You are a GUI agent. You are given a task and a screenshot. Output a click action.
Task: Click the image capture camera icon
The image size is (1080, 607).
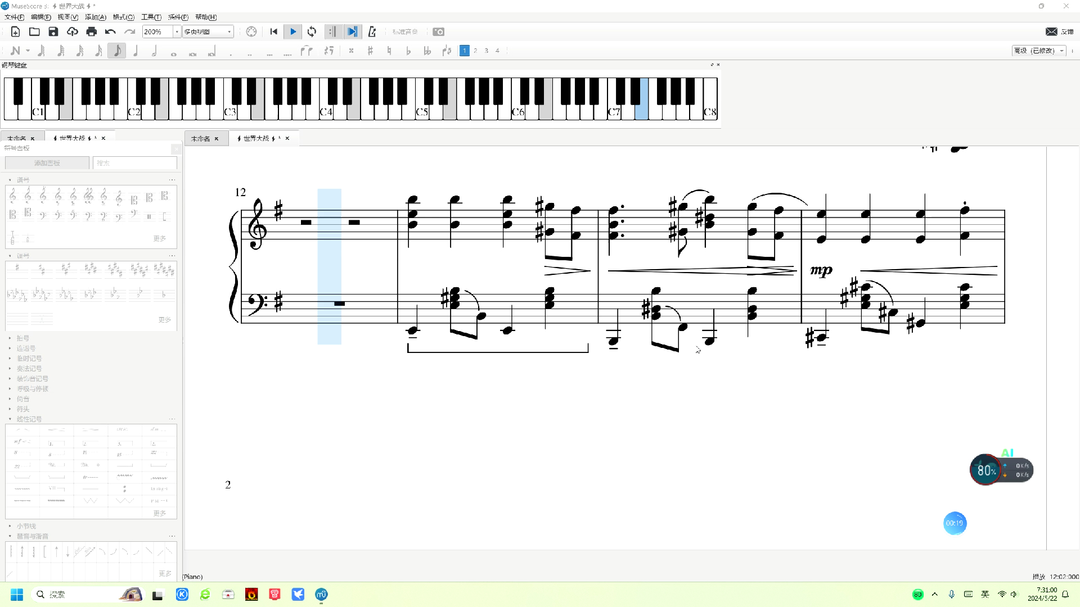pyautogui.click(x=439, y=32)
